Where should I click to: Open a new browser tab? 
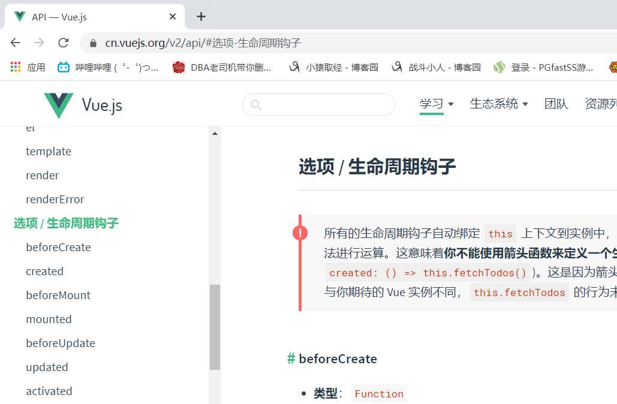click(x=201, y=17)
